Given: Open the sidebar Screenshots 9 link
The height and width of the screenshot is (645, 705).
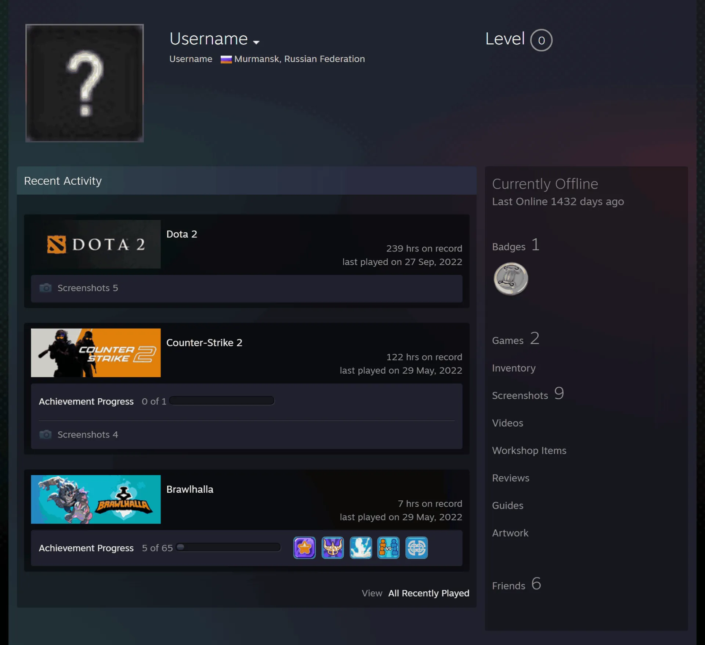Looking at the screenshot, I should pos(528,394).
